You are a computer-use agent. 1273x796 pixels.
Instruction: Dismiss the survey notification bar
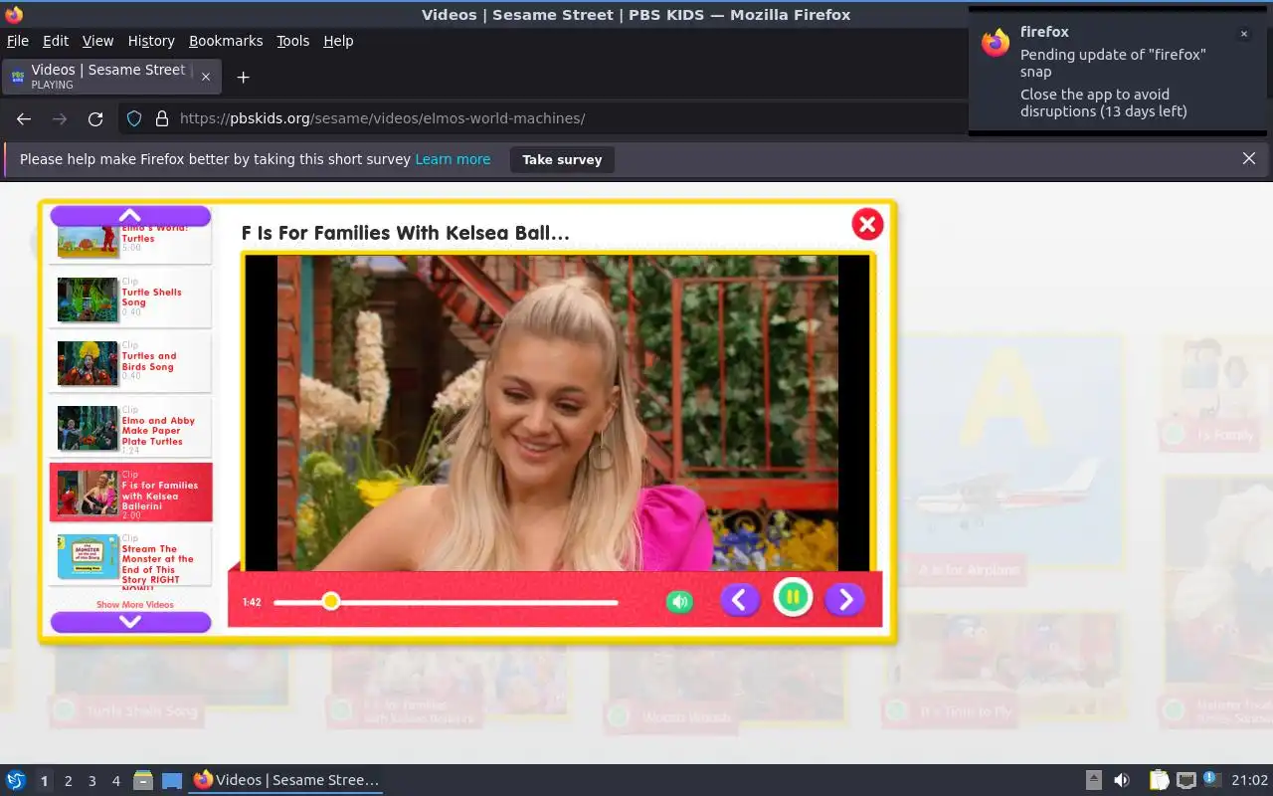[1249, 158]
